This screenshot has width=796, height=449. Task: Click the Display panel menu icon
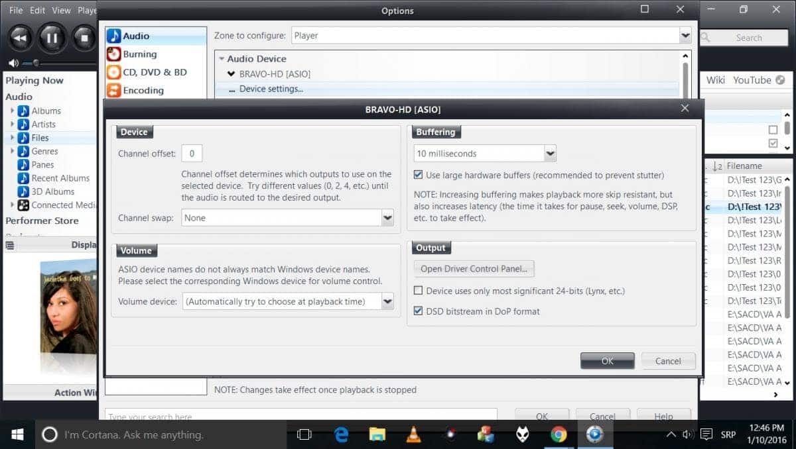(x=9, y=245)
